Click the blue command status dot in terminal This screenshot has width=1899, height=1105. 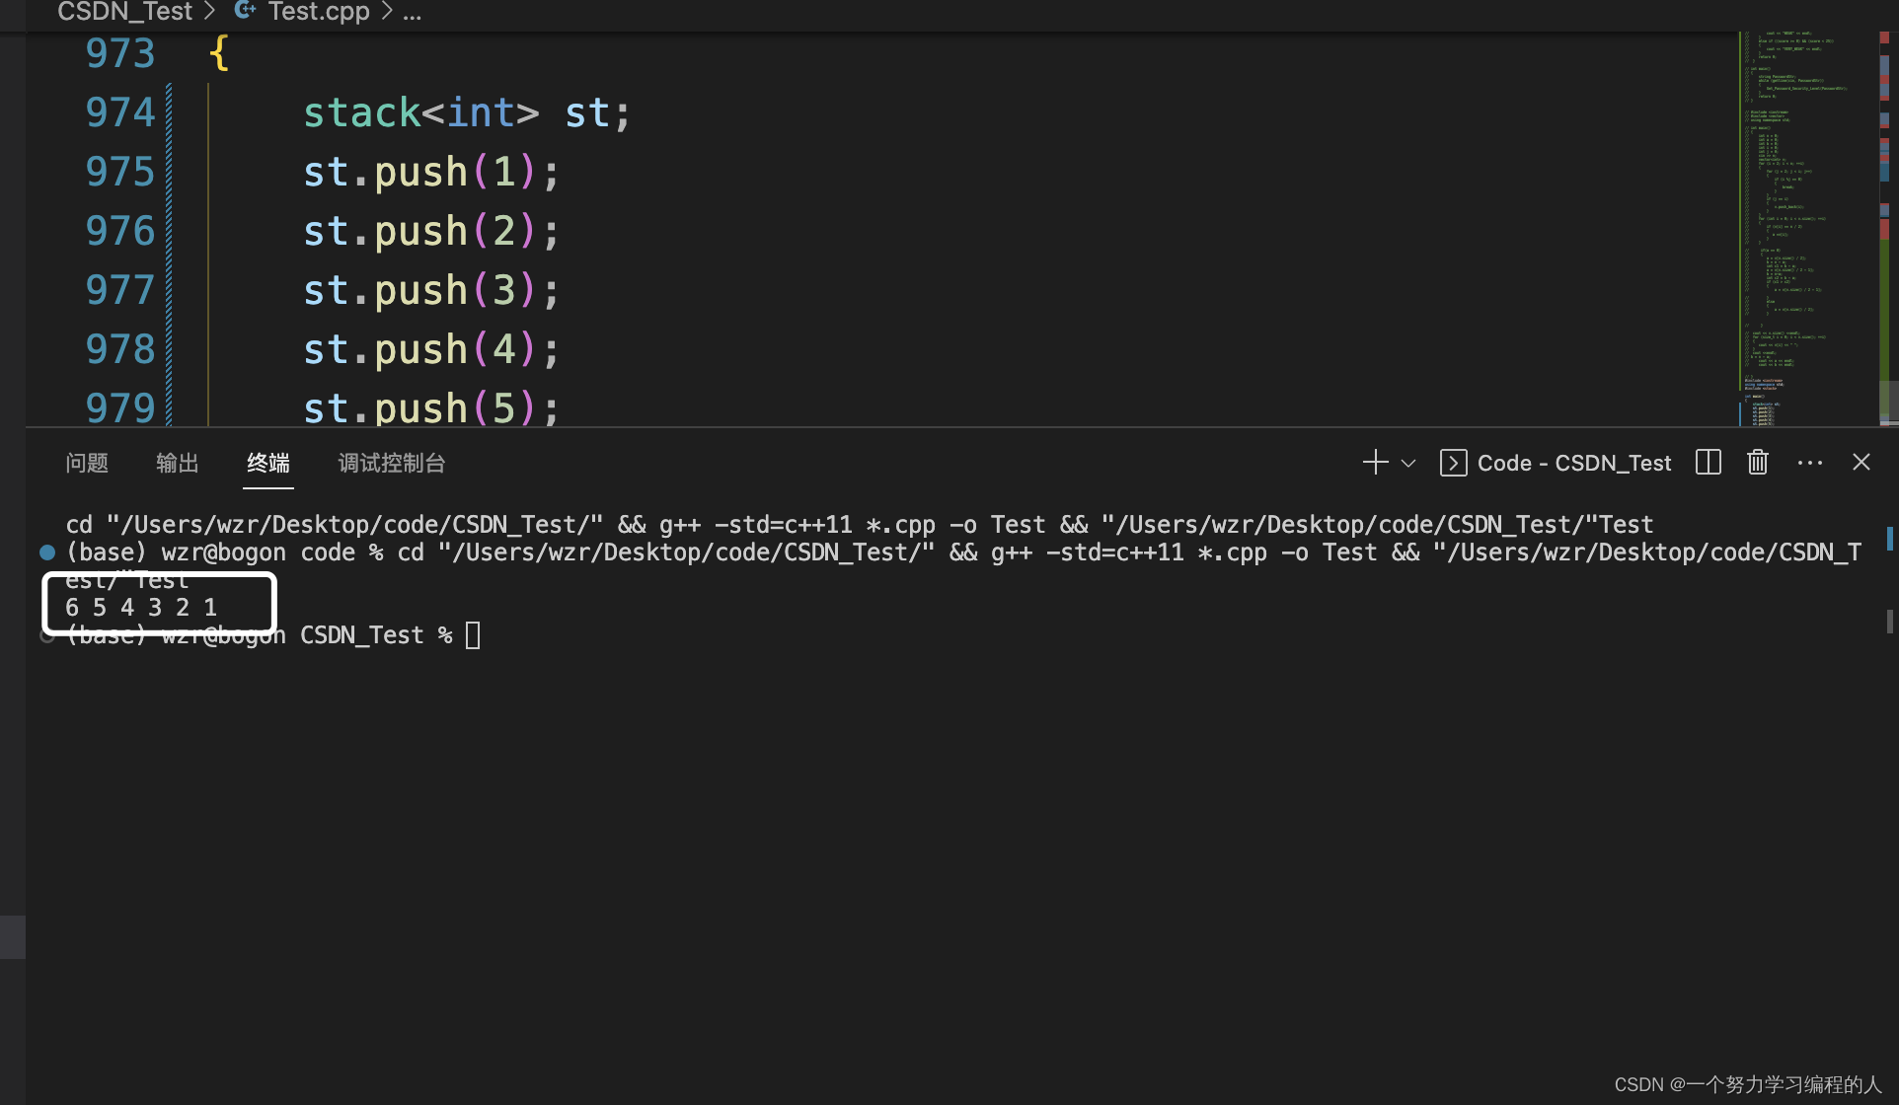click(47, 552)
